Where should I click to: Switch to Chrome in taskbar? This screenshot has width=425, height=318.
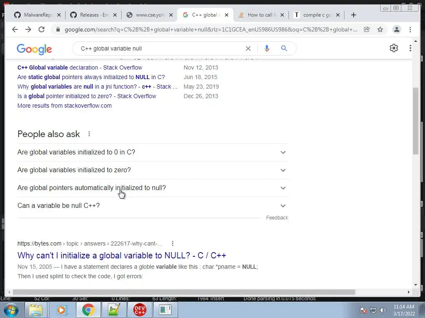point(88,310)
